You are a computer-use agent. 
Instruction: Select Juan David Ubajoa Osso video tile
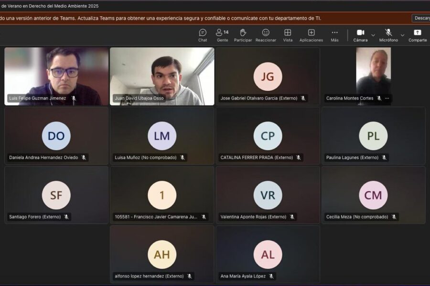click(x=162, y=76)
